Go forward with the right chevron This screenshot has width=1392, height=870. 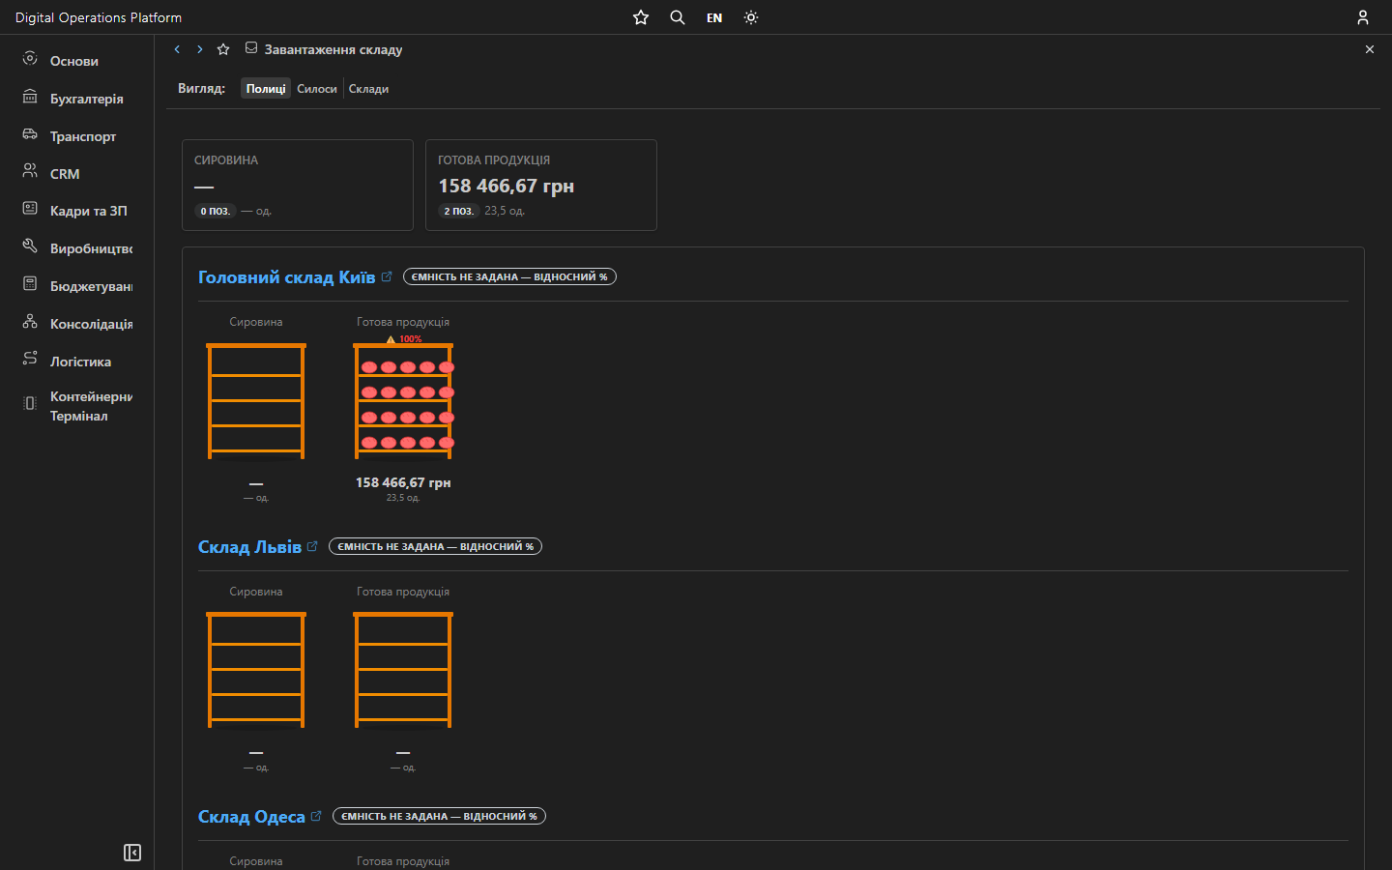click(200, 49)
